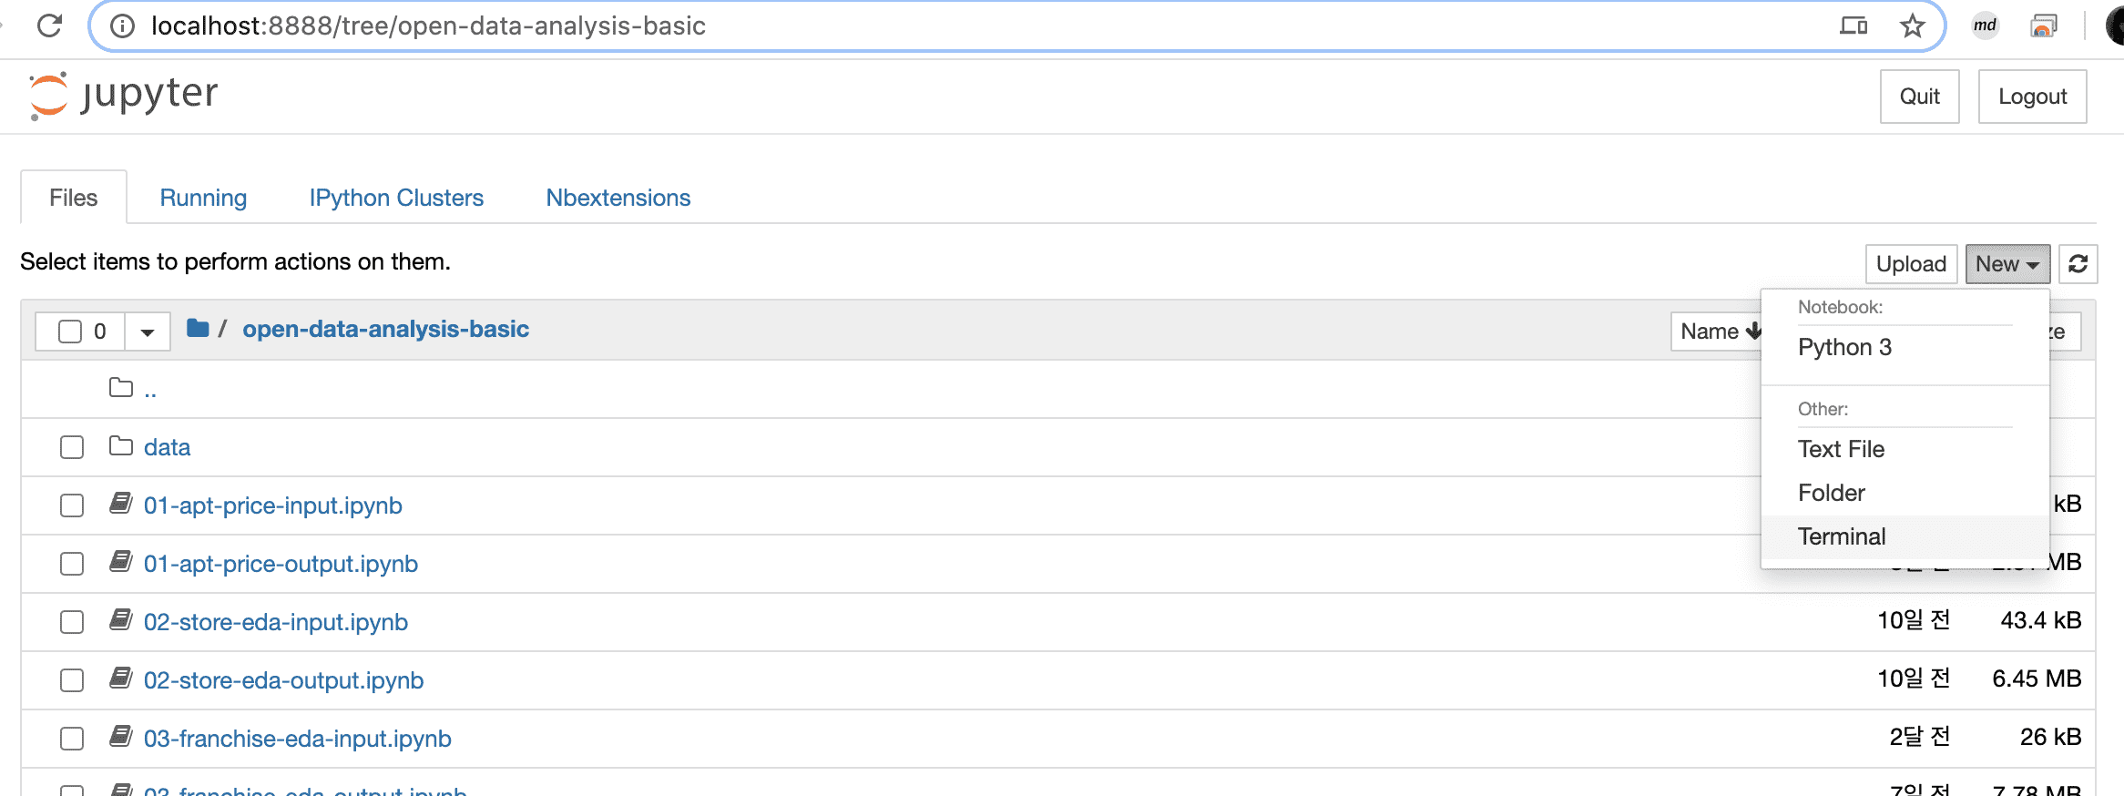Click the site information icon in address bar

coord(122,26)
